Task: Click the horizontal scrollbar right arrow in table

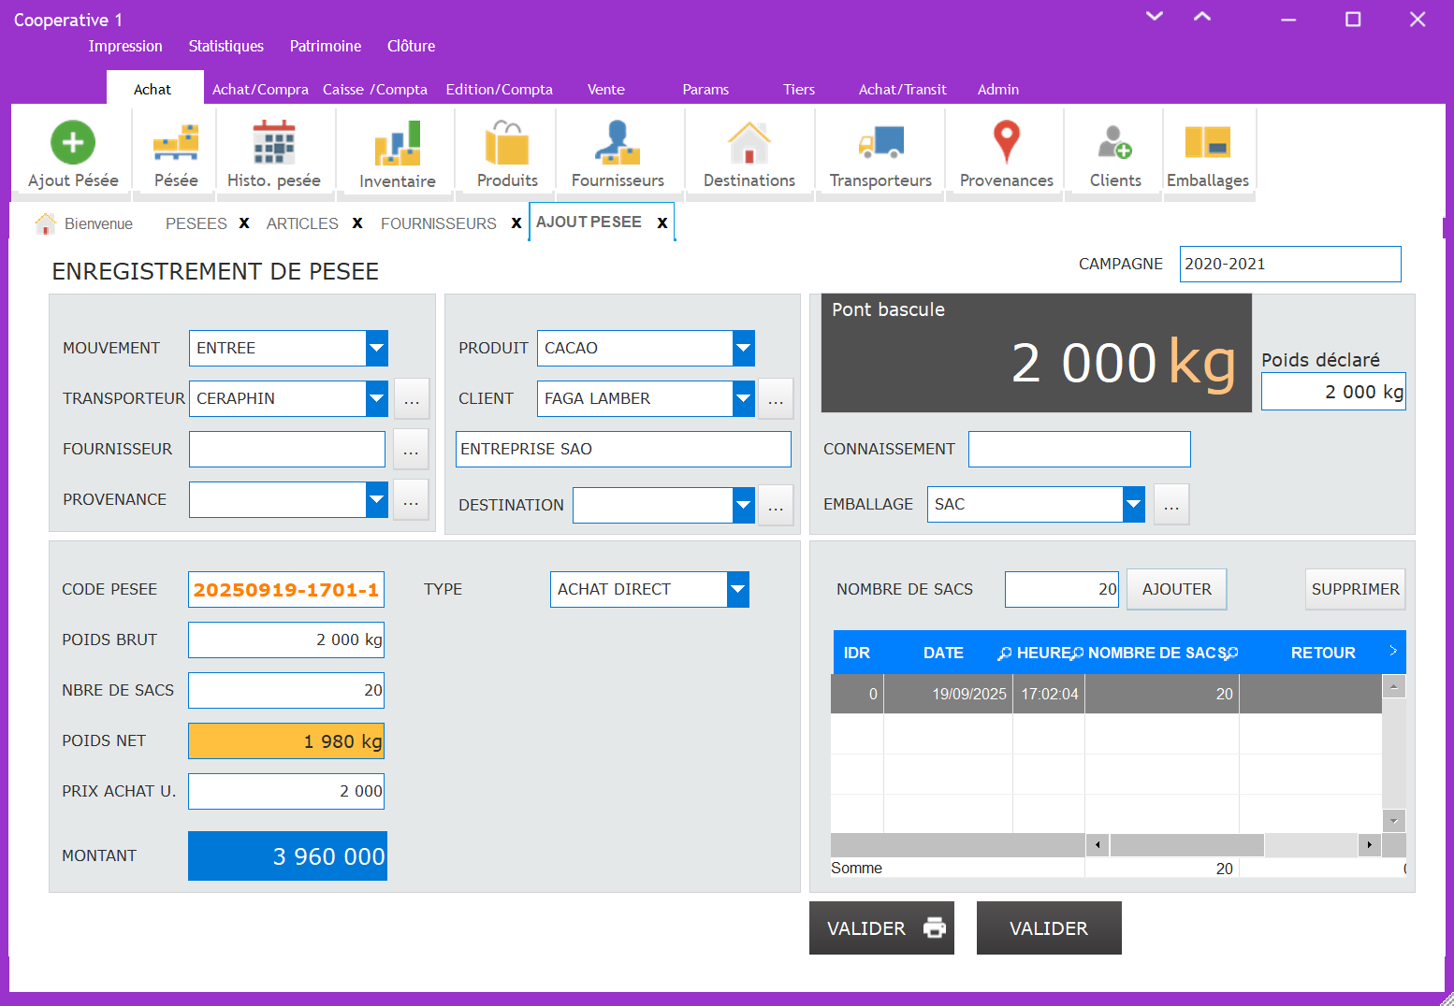Action: point(1369,845)
